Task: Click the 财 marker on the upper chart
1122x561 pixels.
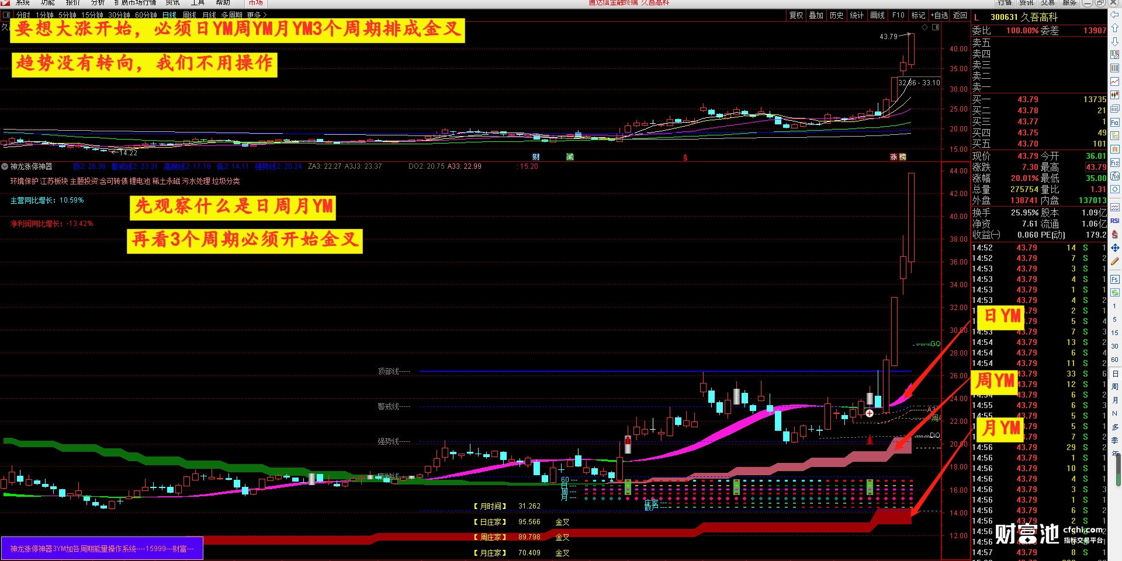Action: (x=536, y=156)
